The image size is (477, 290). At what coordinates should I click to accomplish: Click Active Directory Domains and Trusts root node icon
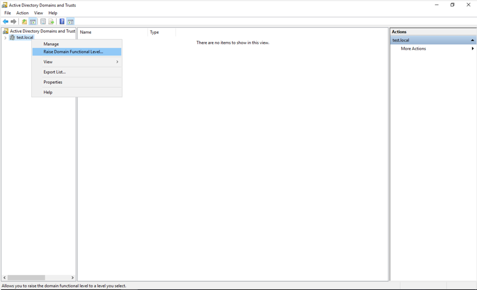[x=5, y=32]
